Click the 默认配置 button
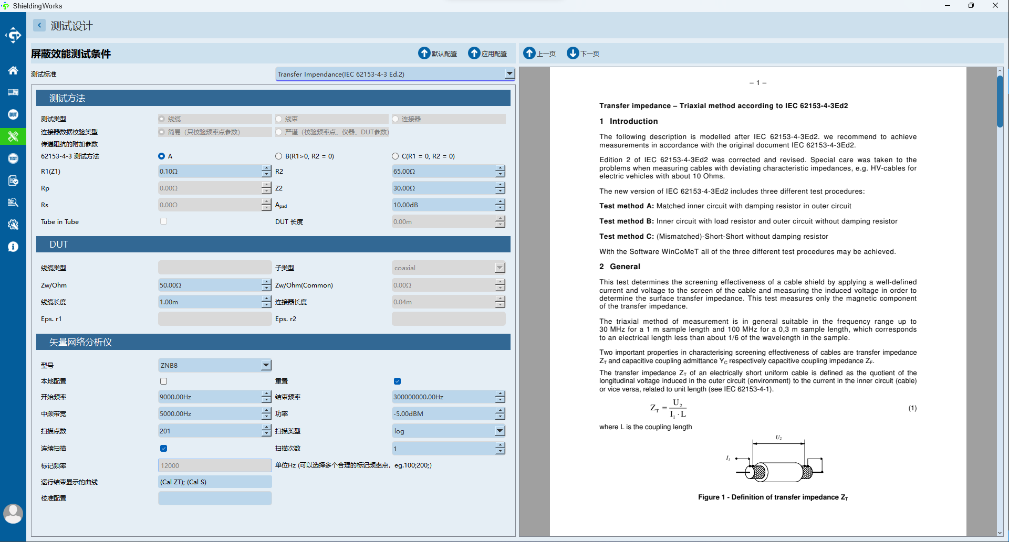Screen dimensions: 1009x542 438,54
